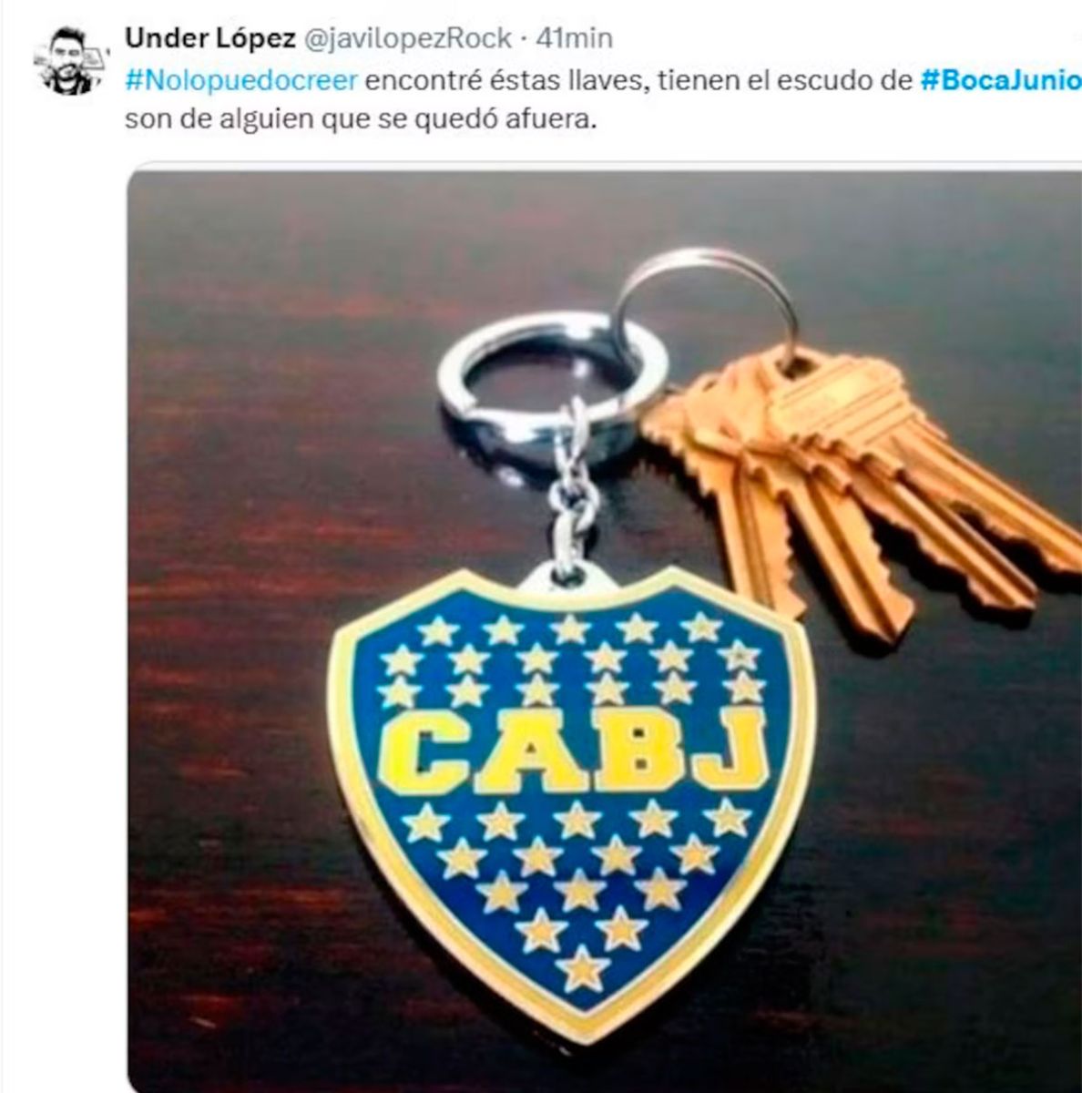
Task: Open Under López's profile avatar
Action: tap(64, 59)
